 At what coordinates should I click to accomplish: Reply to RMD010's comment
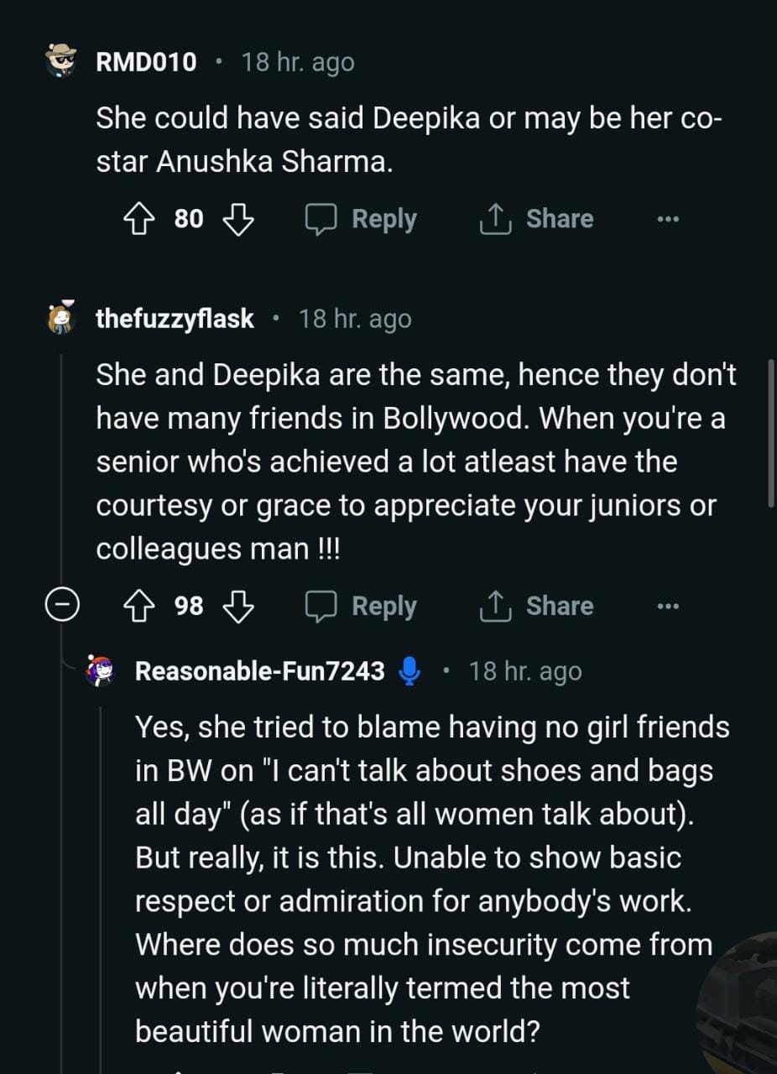coord(361,220)
